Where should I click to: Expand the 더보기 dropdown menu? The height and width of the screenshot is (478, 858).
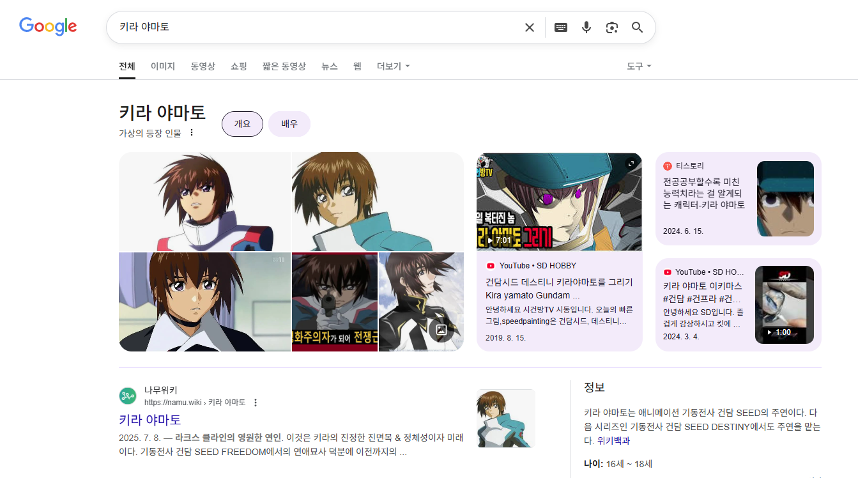click(394, 66)
